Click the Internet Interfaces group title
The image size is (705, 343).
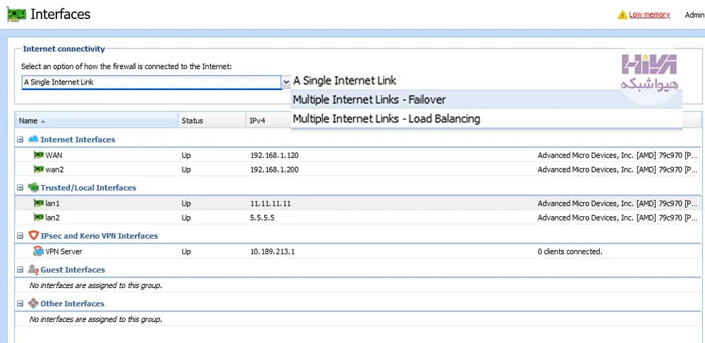78,139
